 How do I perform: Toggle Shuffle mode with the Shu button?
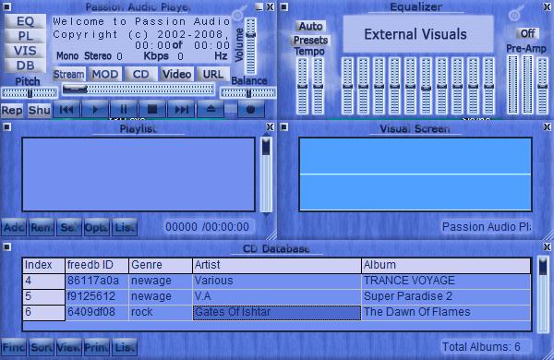tap(39, 110)
